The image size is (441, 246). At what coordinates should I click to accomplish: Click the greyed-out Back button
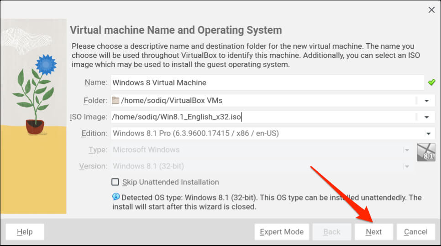[331, 232]
